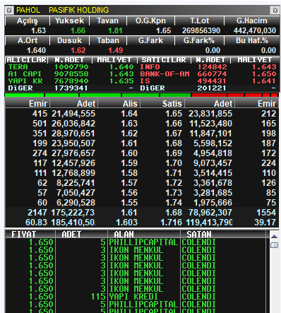281x313 pixels.
Task: Click the scroll up arrow in trades list
Action: pyautogui.click(x=274, y=237)
